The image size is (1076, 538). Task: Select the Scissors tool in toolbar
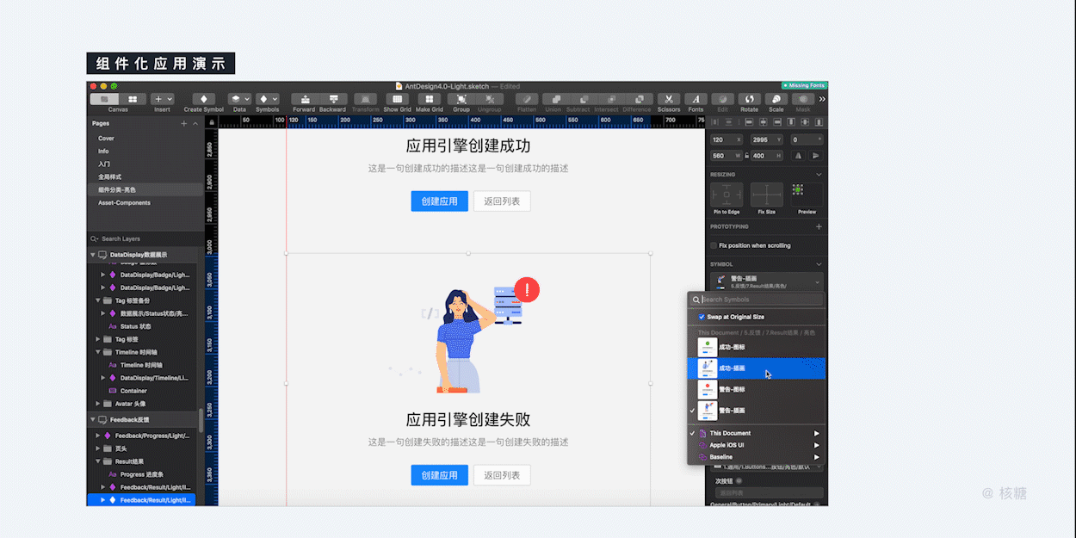coord(668,99)
